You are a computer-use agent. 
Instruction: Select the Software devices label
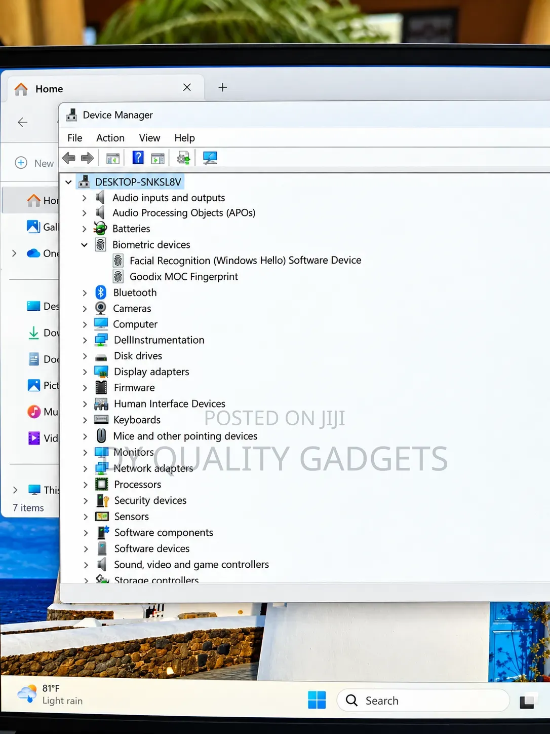pos(152,548)
